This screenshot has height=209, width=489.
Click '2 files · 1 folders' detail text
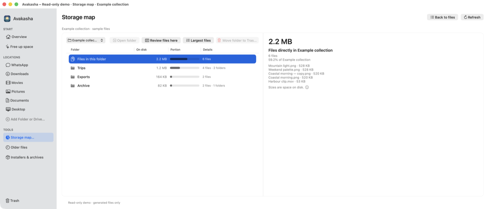point(214,86)
